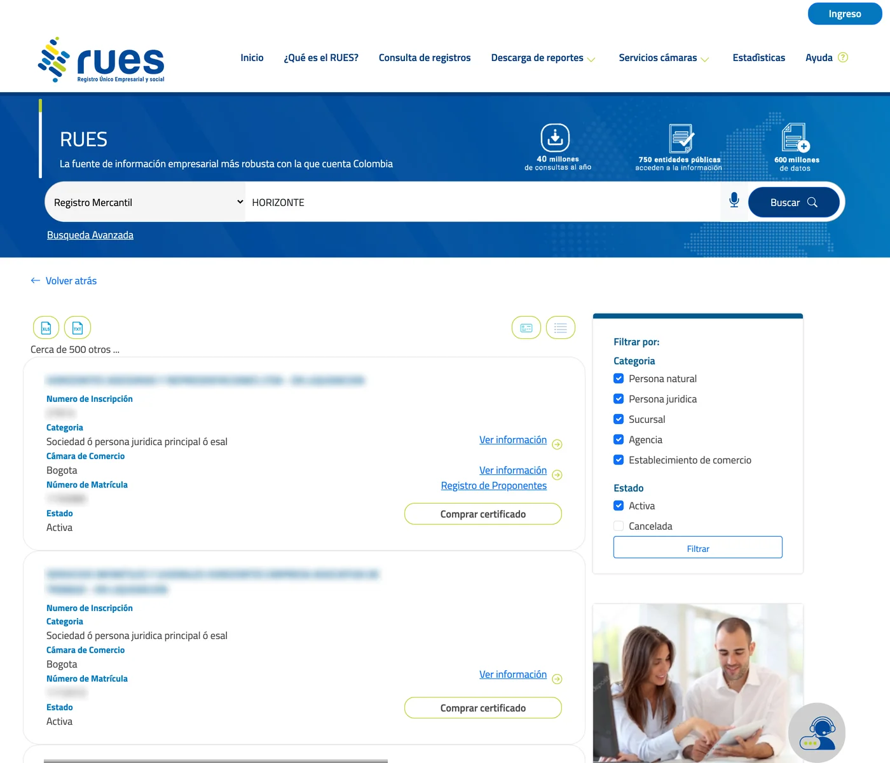Open Ayuda menu item
The height and width of the screenshot is (763, 890).
(x=819, y=58)
